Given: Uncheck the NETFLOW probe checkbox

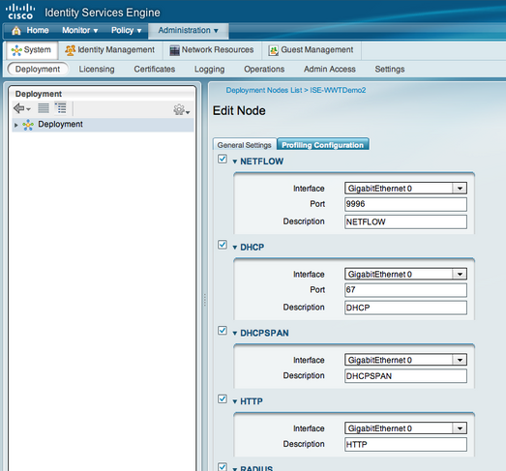Looking at the screenshot, I should coord(222,159).
